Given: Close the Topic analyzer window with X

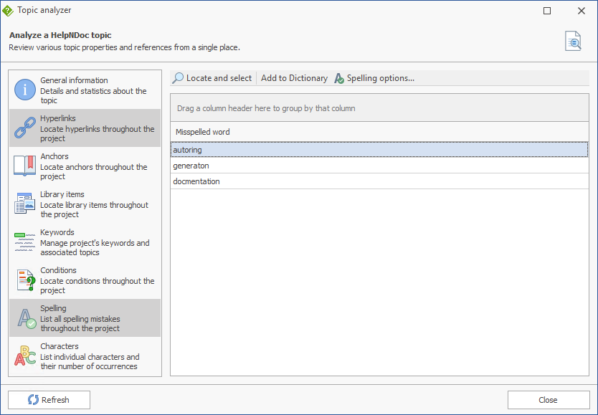Looking at the screenshot, I should [582, 11].
